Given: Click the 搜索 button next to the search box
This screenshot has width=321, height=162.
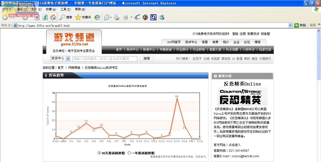Looking at the screenshot, I should [147, 59].
